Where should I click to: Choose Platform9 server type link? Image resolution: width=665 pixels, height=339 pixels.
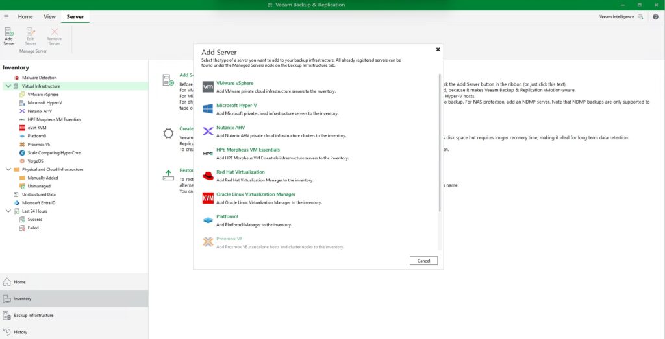pyautogui.click(x=227, y=216)
